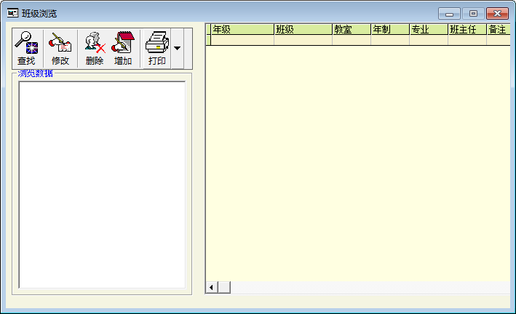Close the 班级浏览 window
The width and height of the screenshot is (516, 314).
(x=497, y=14)
